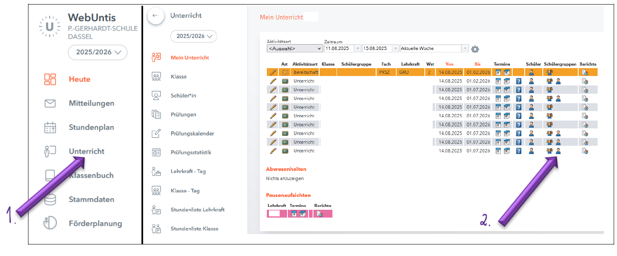Select Klassenbuch in the main navigation

(91, 175)
